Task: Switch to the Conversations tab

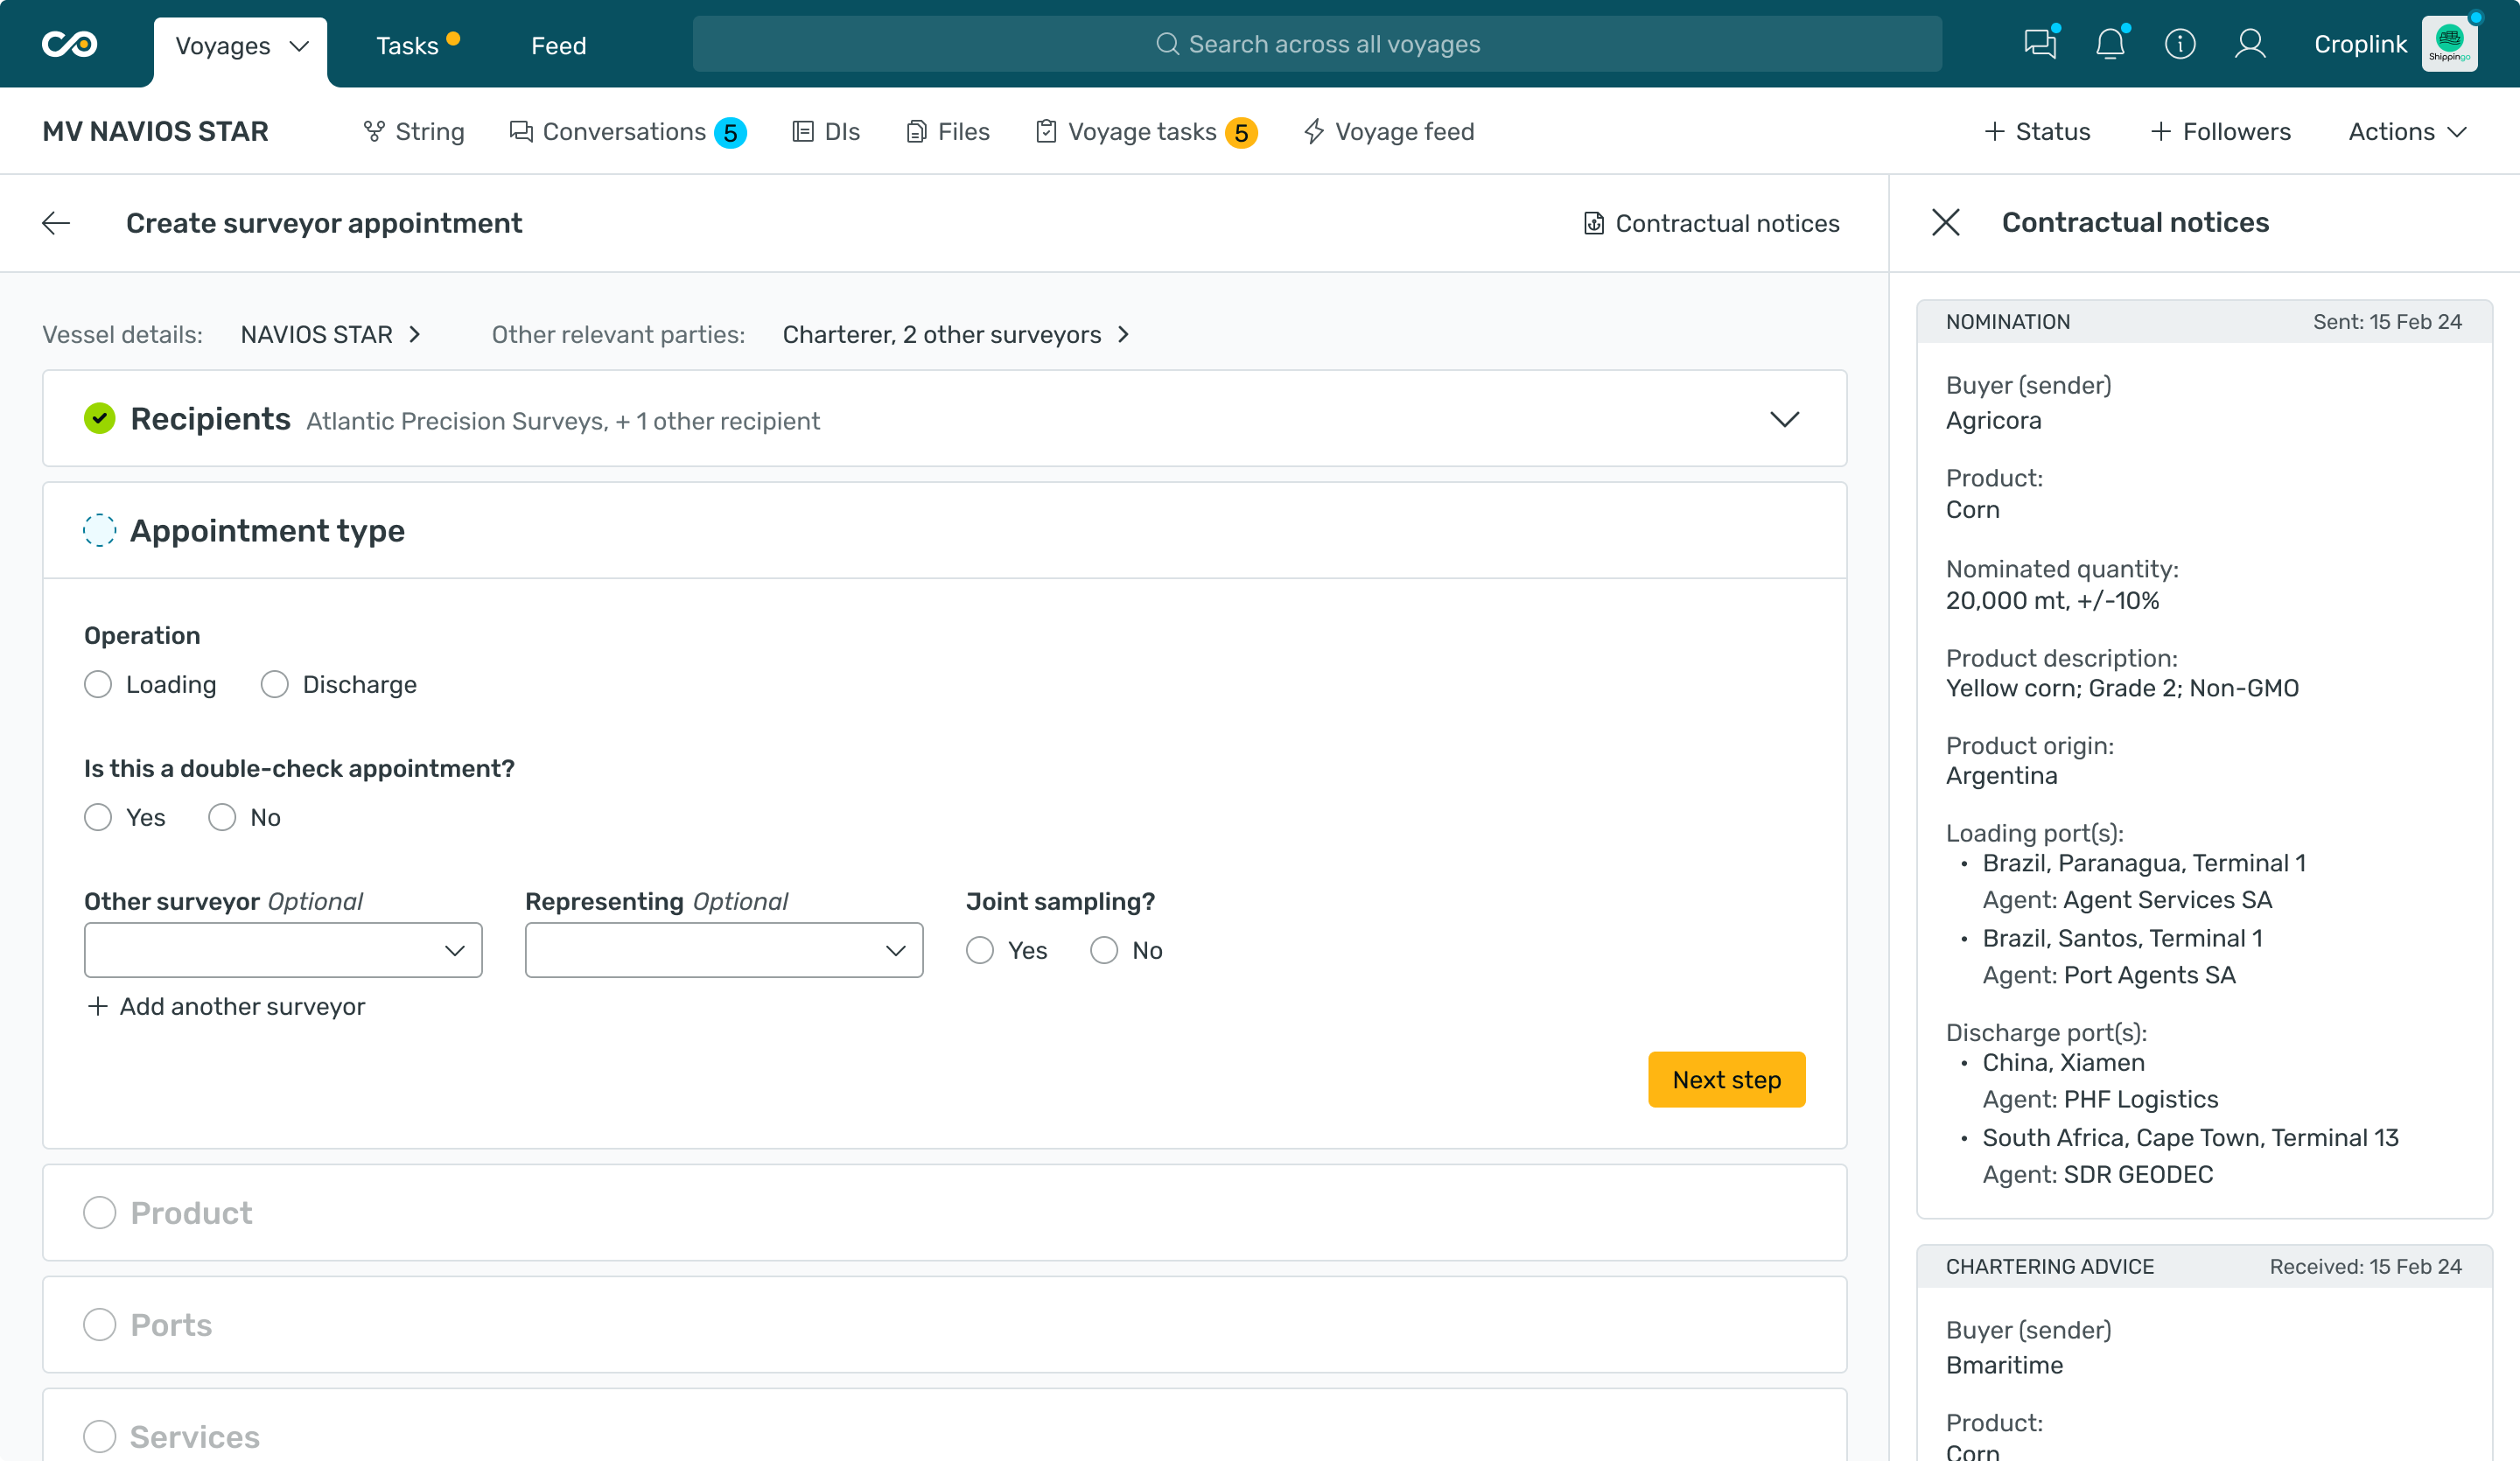Action: (x=625, y=132)
